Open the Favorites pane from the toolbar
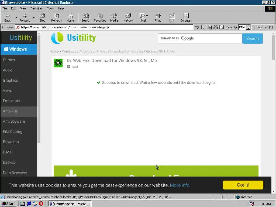Screen dimensions: 276x207 click(100, 18)
